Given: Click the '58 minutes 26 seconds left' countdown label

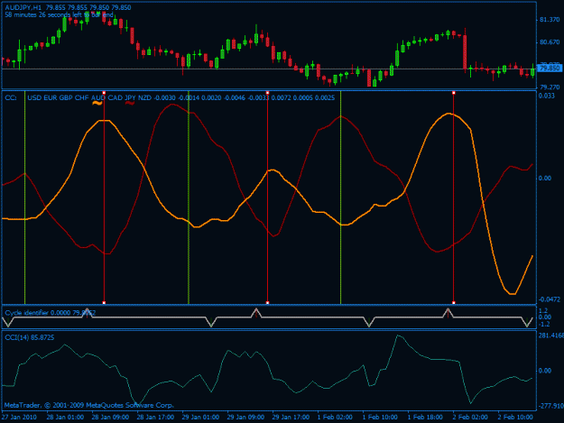Looking at the screenshot, I should click(59, 15).
